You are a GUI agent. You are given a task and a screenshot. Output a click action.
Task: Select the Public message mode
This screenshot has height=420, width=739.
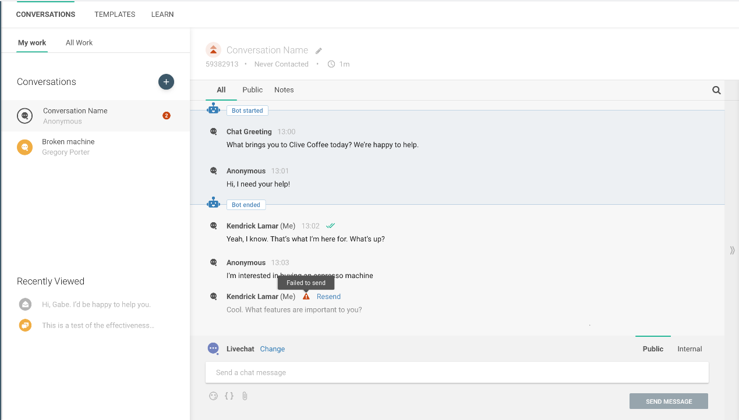pyautogui.click(x=653, y=349)
